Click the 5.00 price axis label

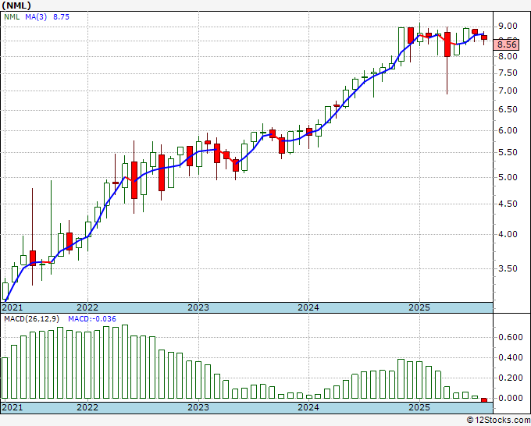tap(508, 177)
